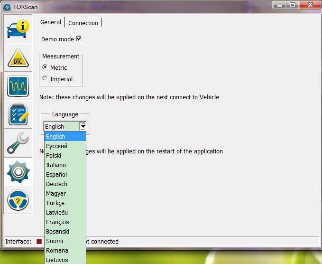Viewport: 322px width, 264px height.
Task: Choose Lietuvos in the language list
Action: coord(65,260)
